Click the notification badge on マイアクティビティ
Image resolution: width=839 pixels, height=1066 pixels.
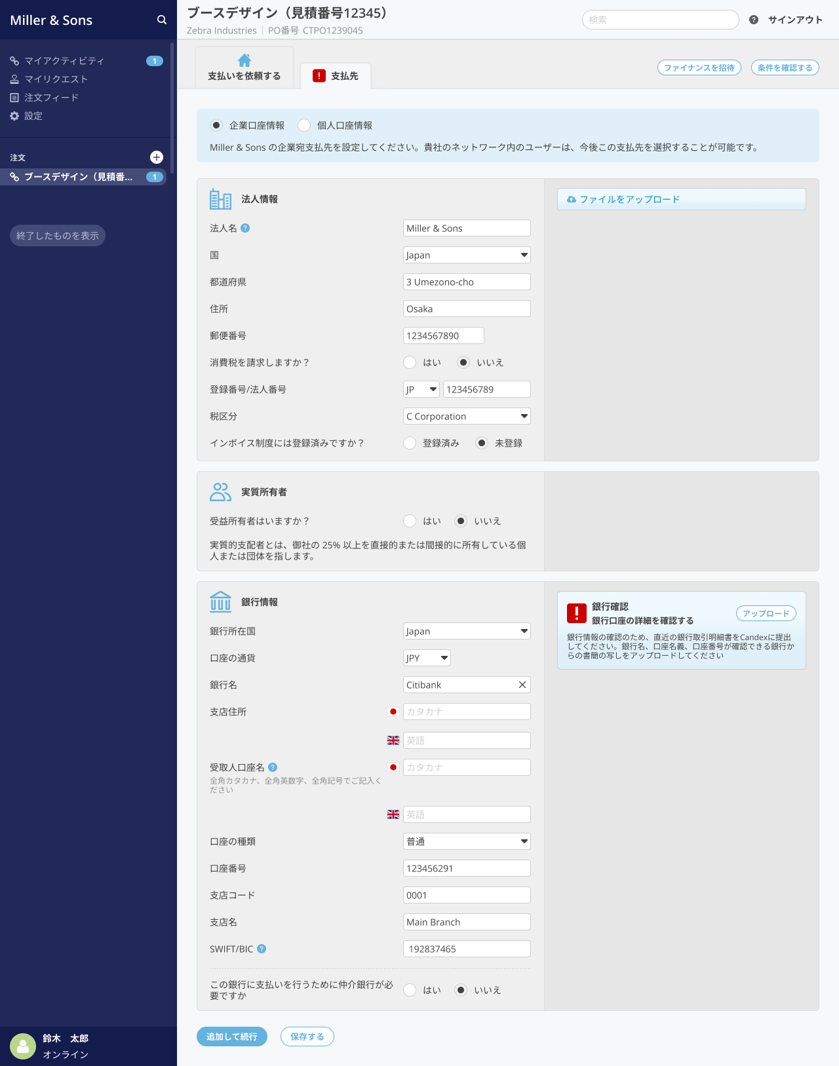pos(155,61)
